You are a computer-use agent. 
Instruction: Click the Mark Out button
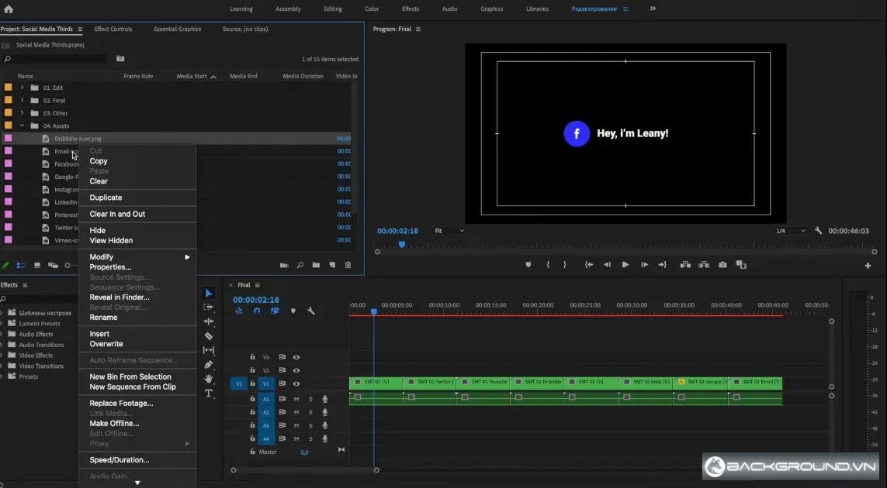pyautogui.click(x=564, y=264)
